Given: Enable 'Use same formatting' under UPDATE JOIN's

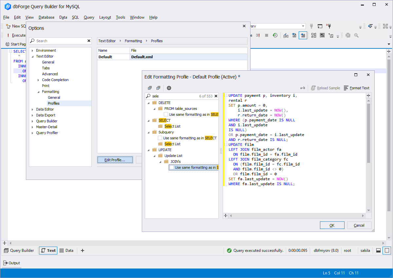Looking at the screenshot, I should (x=172, y=167).
